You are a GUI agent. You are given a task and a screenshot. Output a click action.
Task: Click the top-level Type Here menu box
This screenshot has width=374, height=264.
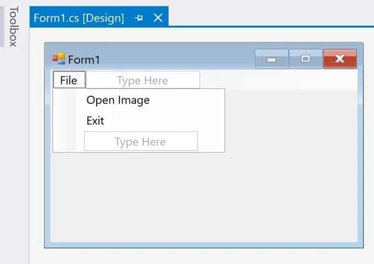(x=143, y=80)
